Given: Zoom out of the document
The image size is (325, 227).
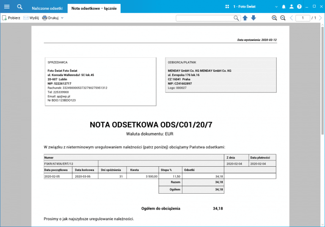Looking at the screenshot, I should (x=283, y=18).
